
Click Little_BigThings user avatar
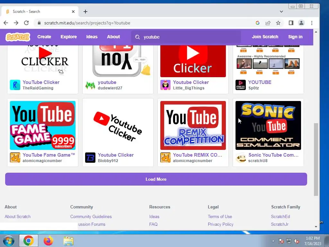click(165, 85)
